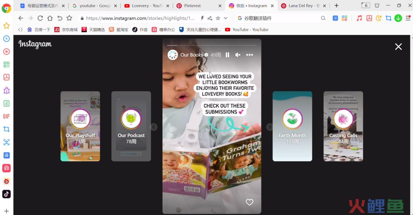413x215 pixels.
Task: Open the 支持儿童的心理健 bookmark
Action: pyautogui.click(x=200, y=30)
